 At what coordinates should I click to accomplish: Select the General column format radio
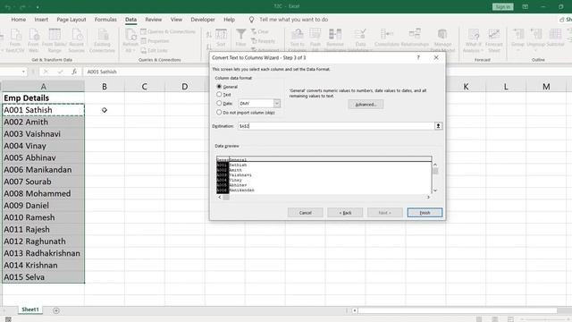pyautogui.click(x=219, y=87)
